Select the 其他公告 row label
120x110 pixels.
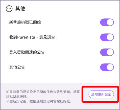(17, 67)
